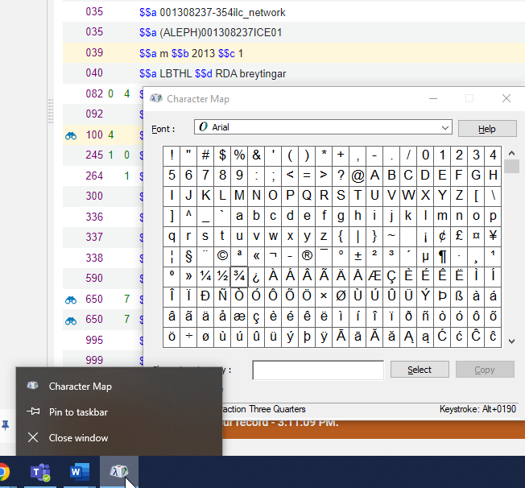This screenshot has height=488, width=525.
Task: Click the panel splitter grip handle
Action: click(51, 111)
